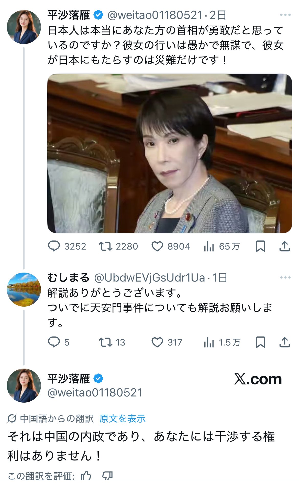Bookmark the first post with photo
This screenshot has width=299, height=484.
click(x=260, y=246)
